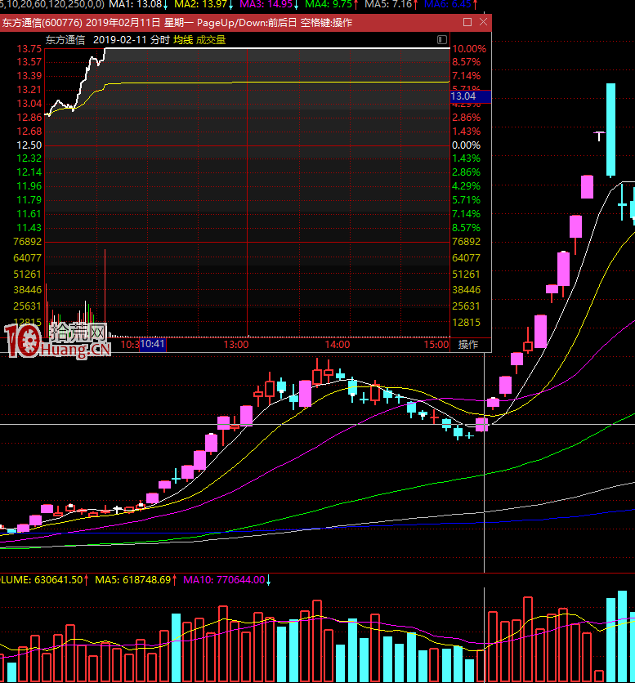This screenshot has width=635, height=683.
Task: Click the 13.75 limit-up price label
Action: [x=29, y=49]
